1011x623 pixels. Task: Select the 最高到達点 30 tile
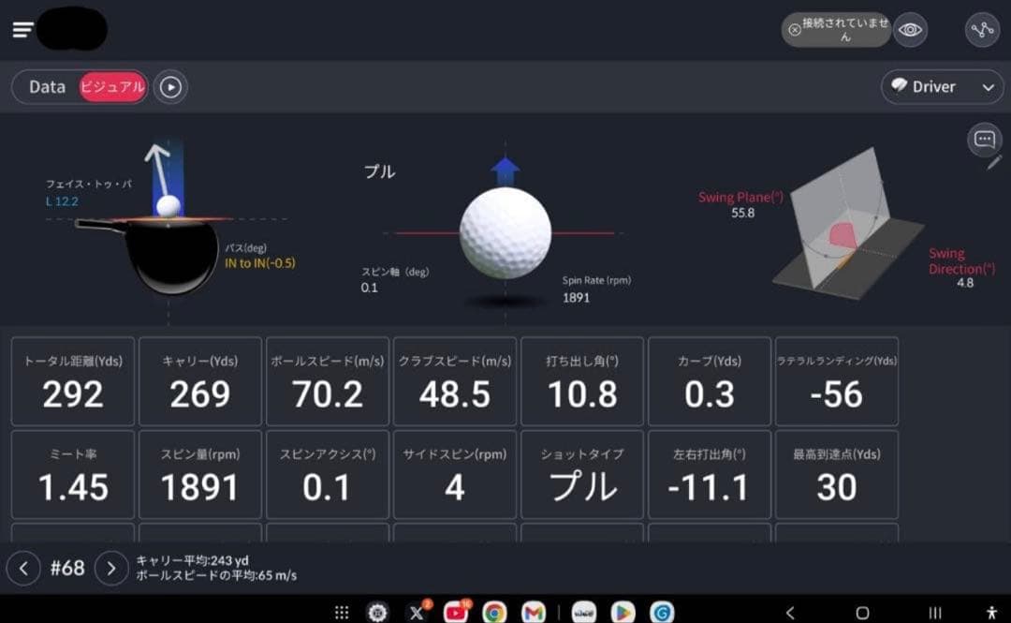[x=836, y=475]
